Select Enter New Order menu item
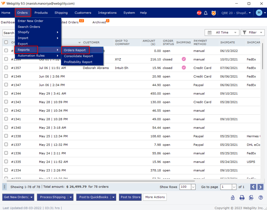The height and width of the screenshot is (210, 267). (x=30, y=21)
